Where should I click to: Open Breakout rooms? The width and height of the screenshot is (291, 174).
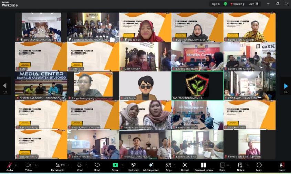point(204,167)
